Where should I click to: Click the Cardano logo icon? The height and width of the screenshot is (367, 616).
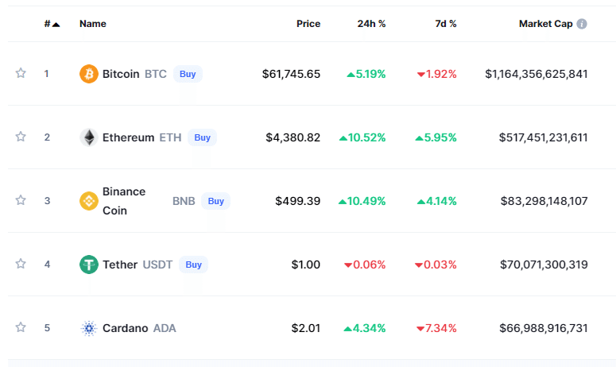tap(89, 328)
